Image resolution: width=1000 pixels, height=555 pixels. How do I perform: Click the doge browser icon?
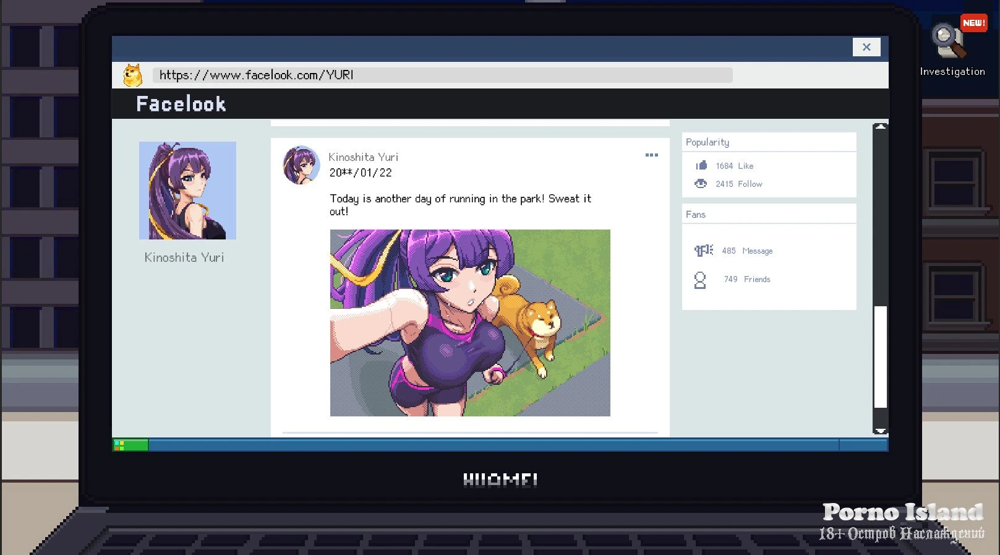(132, 75)
